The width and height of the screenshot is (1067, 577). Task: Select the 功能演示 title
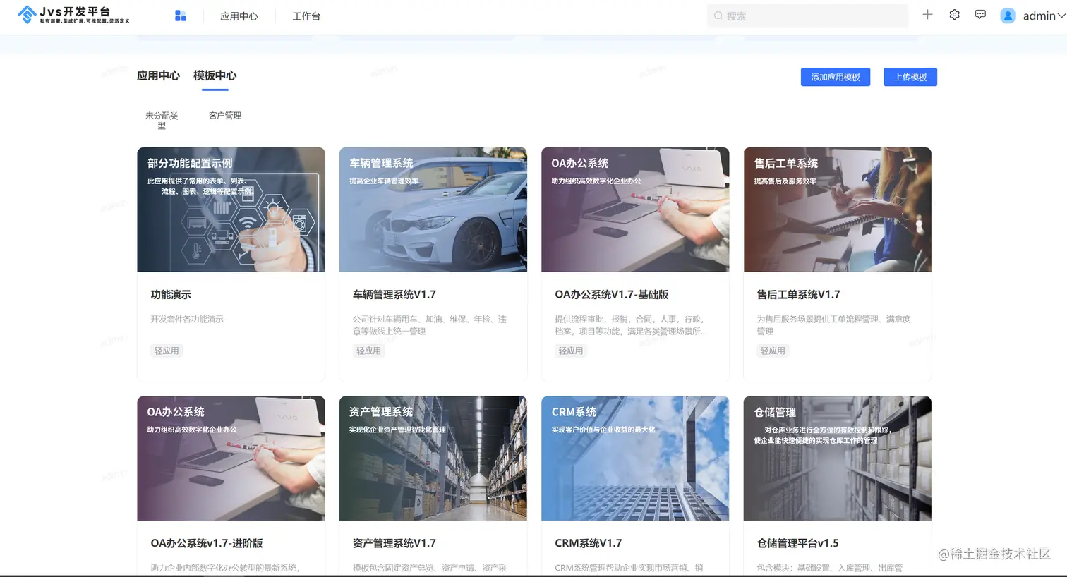coord(171,295)
